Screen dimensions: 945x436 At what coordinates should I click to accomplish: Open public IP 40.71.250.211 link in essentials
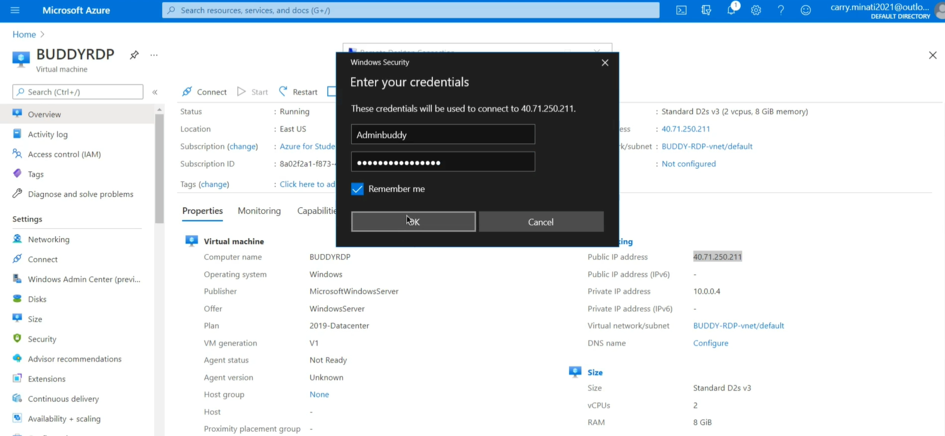click(x=686, y=129)
